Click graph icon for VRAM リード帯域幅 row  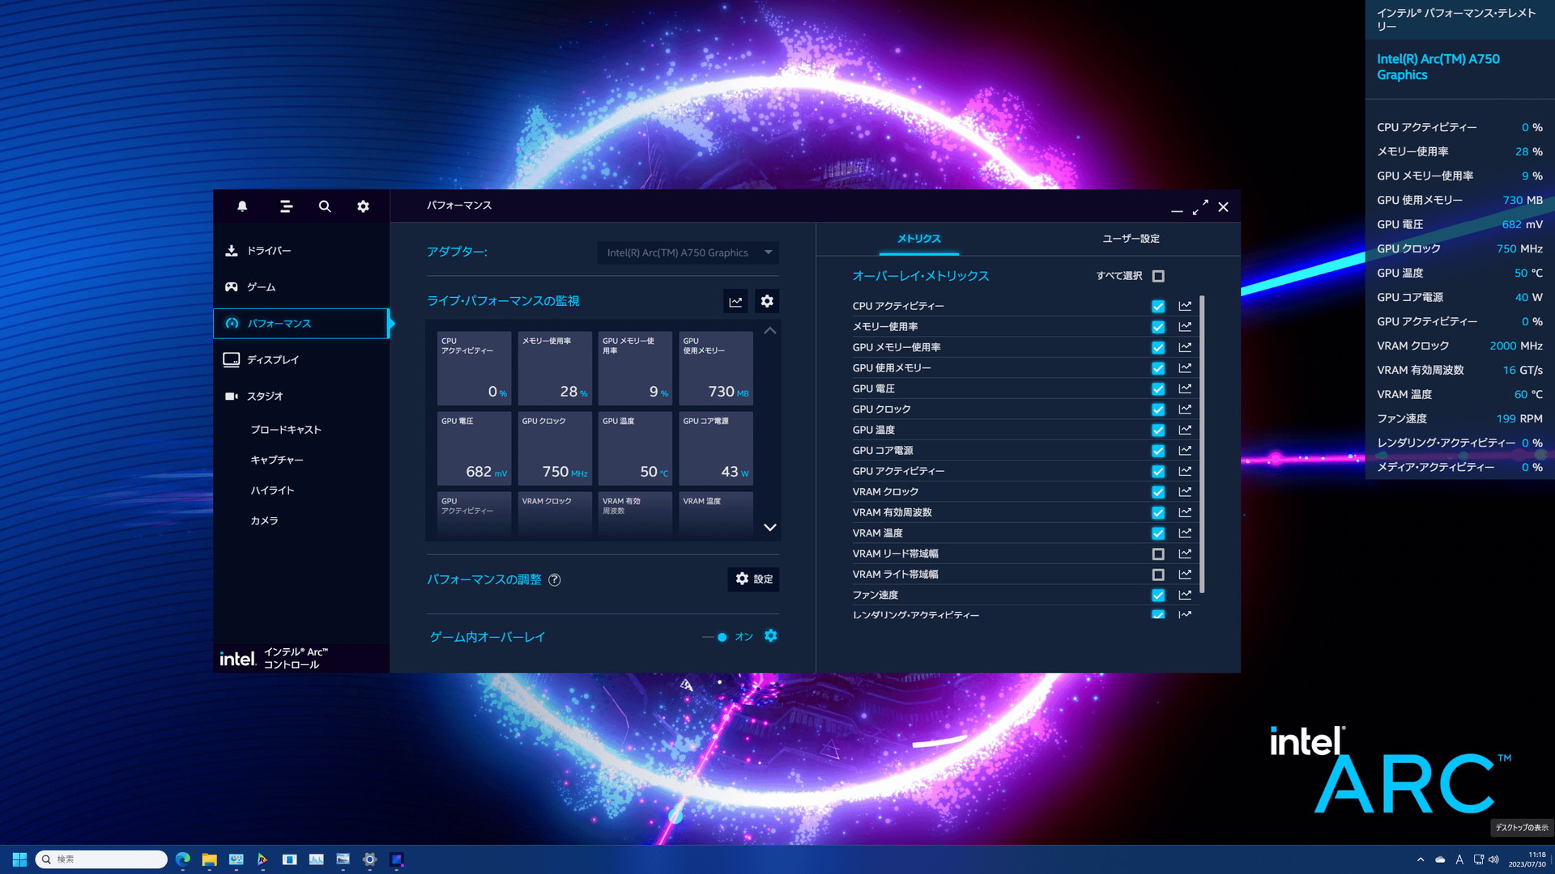pos(1185,554)
